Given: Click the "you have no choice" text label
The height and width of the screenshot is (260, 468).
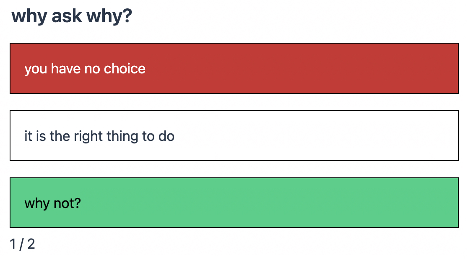Looking at the screenshot, I should 85,69.
